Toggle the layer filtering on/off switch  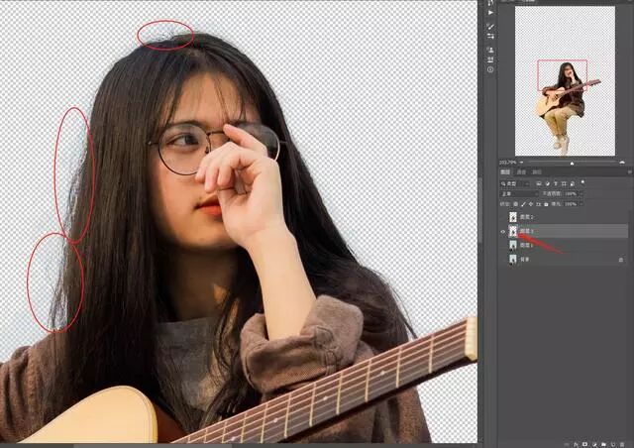pyautogui.click(x=582, y=182)
